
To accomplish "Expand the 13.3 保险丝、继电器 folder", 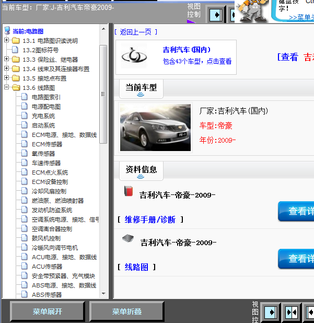I will 7,59.
